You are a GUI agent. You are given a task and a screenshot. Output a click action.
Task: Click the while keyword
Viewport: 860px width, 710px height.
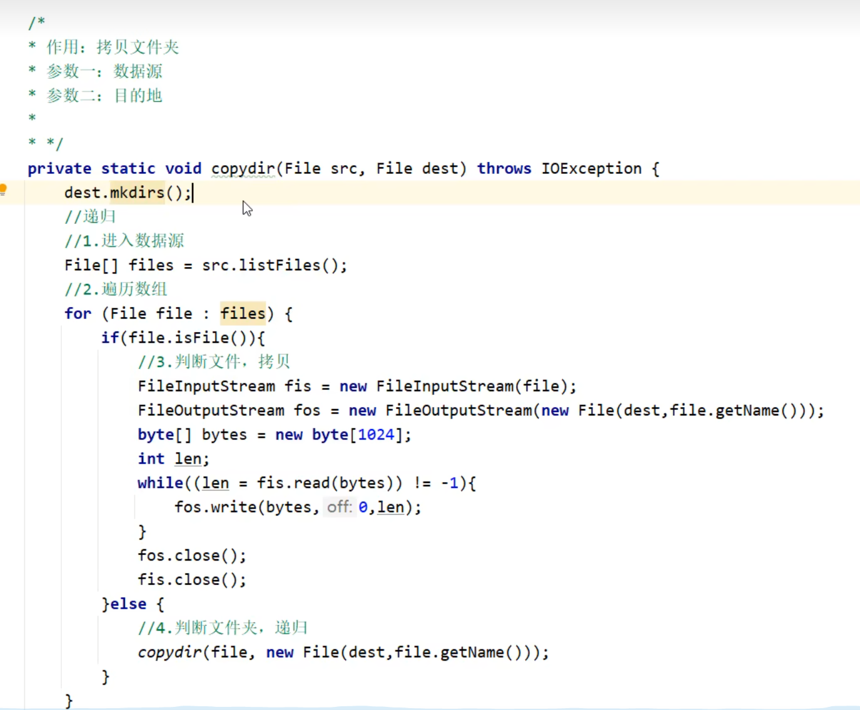tap(160, 483)
